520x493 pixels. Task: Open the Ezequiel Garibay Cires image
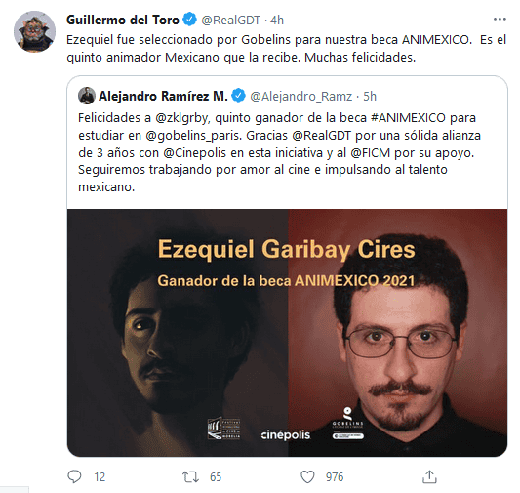[287, 333]
